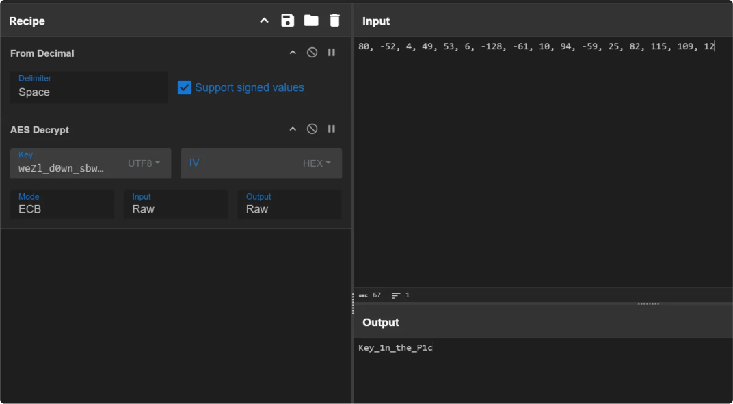Open the Delimiter dropdown
The height and width of the screenshot is (404, 733).
tap(89, 87)
